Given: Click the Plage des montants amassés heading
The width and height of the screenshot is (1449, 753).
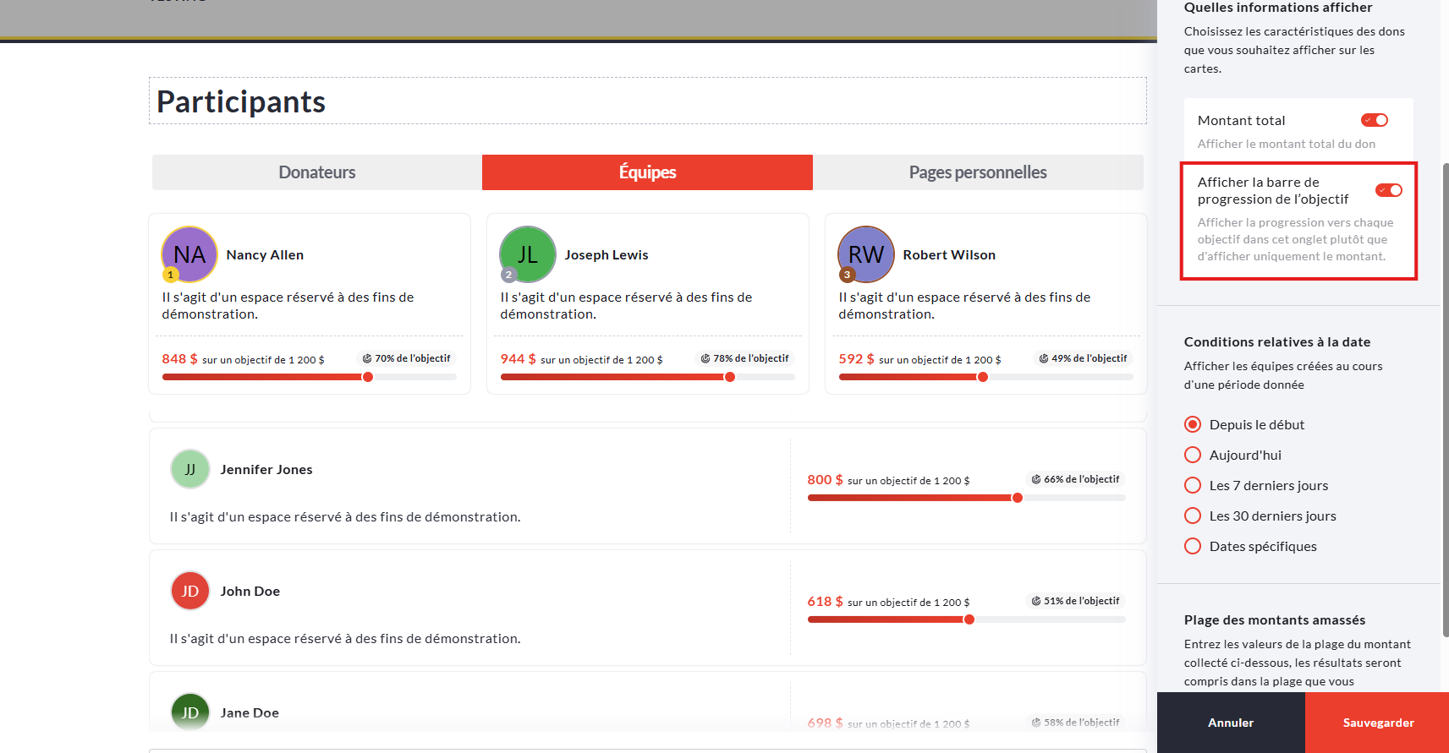Looking at the screenshot, I should (1275, 619).
